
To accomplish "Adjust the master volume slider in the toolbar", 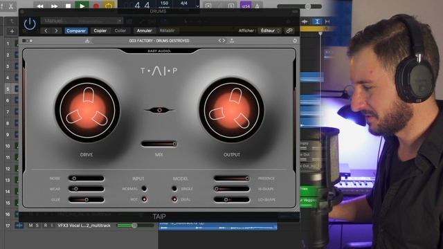I will [x=300, y=6].
